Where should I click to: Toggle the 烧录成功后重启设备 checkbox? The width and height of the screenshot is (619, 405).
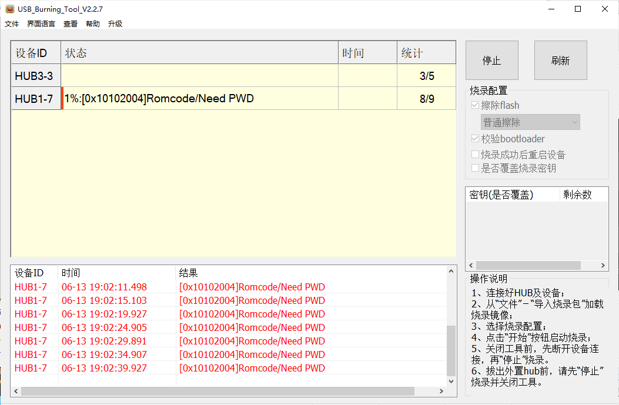click(x=476, y=155)
